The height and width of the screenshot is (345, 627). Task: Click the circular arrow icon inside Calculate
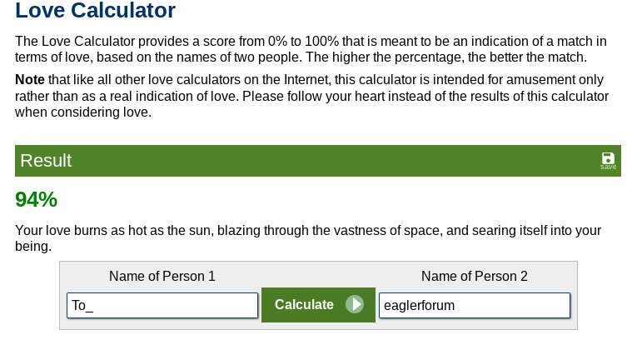click(x=355, y=304)
